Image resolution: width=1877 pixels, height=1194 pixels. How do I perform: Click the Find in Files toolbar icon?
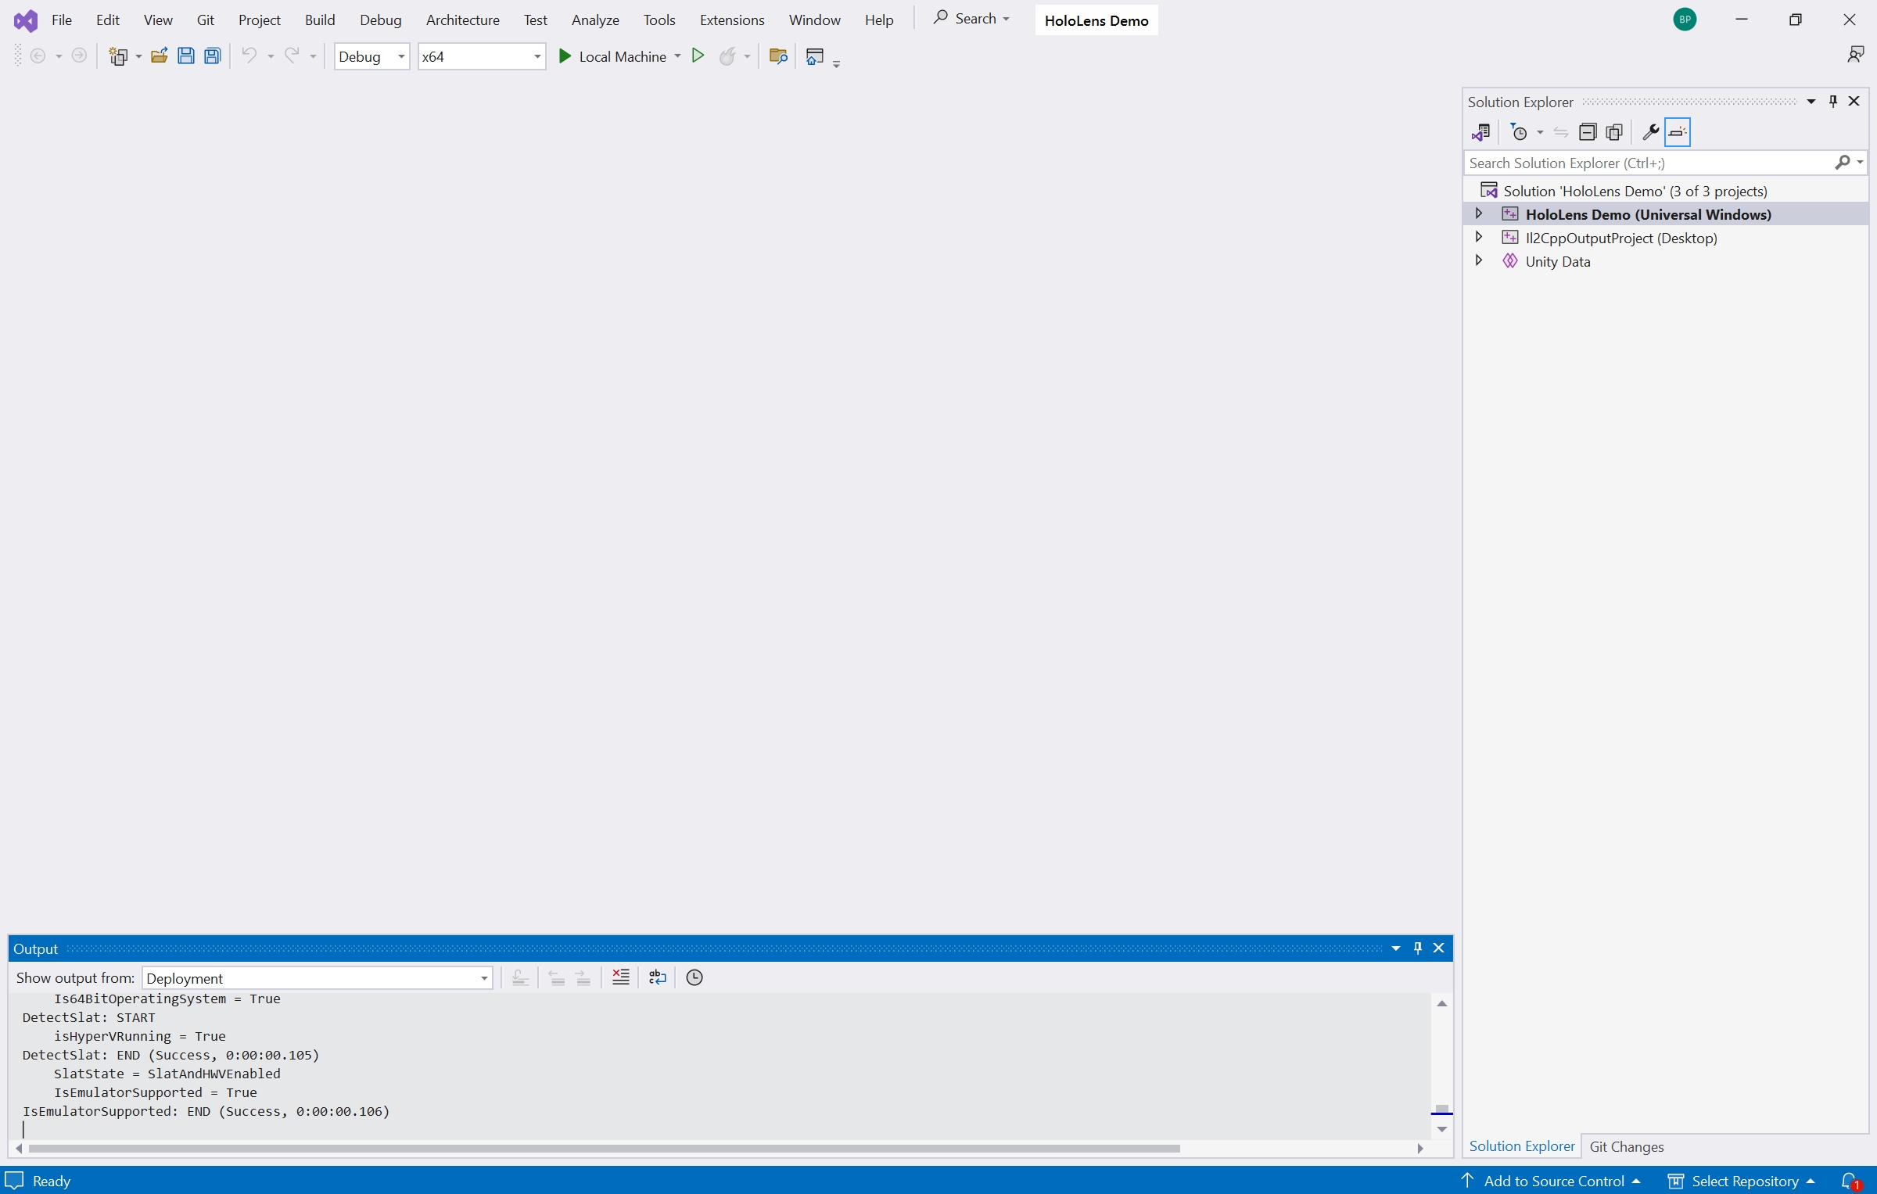(x=777, y=56)
